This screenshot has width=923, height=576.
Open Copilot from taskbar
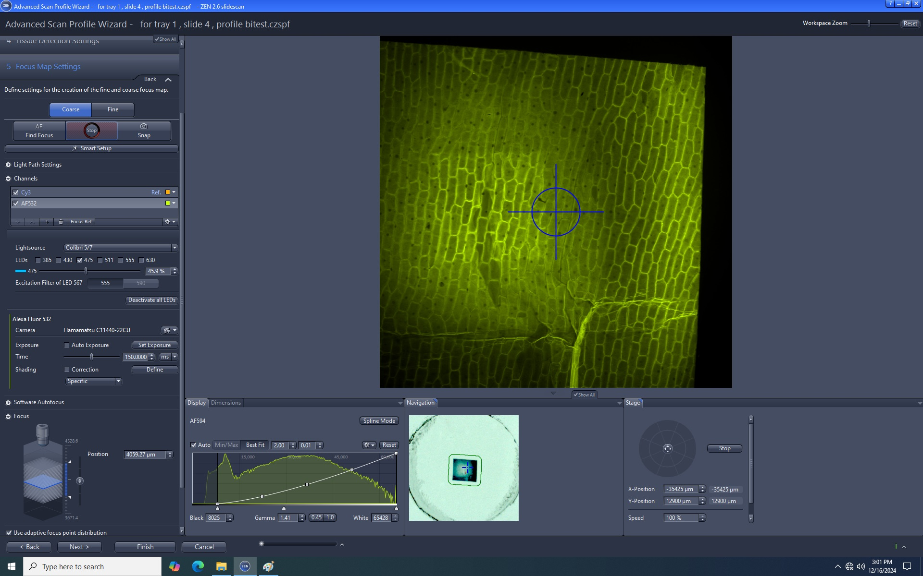(x=175, y=566)
